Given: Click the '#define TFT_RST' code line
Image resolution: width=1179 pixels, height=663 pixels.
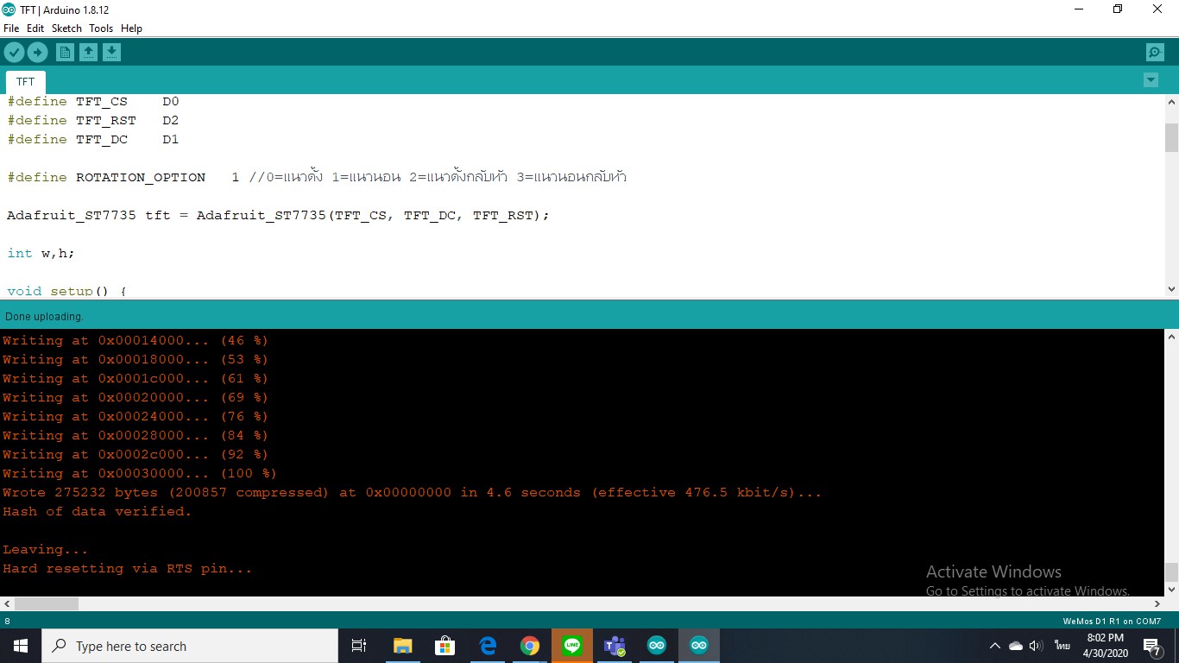Looking at the screenshot, I should pyautogui.click(x=93, y=120).
